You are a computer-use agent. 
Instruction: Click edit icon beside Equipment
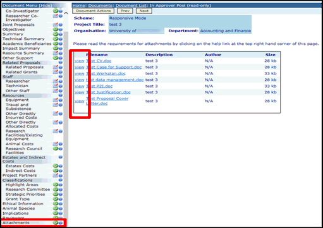pyautogui.click(x=56, y=100)
